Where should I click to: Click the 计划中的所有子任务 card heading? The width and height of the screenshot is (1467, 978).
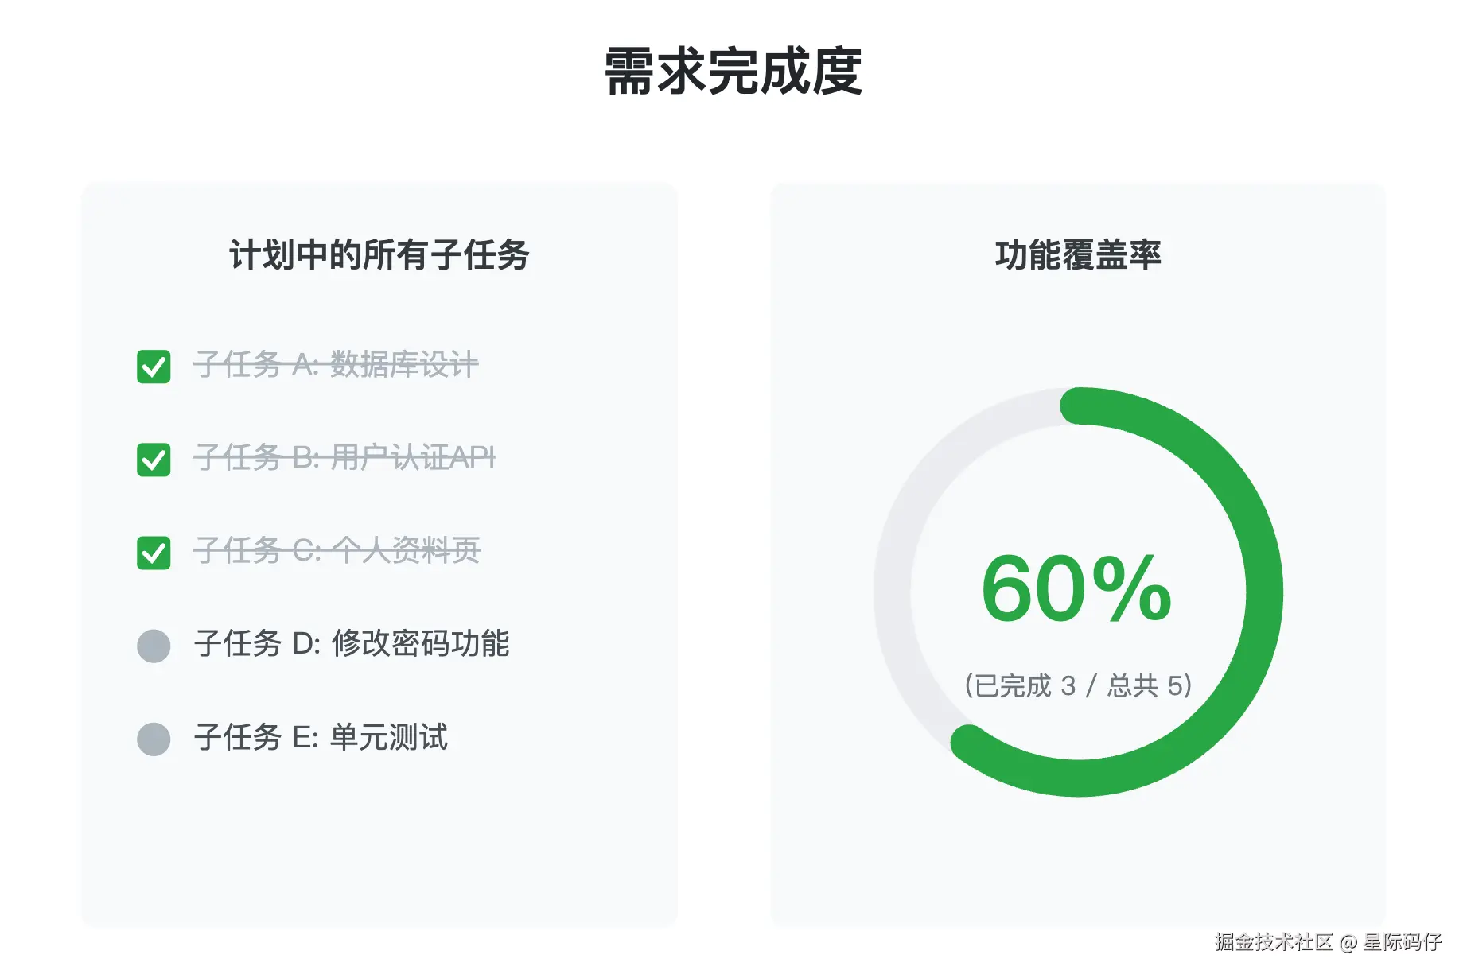[379, 255]
